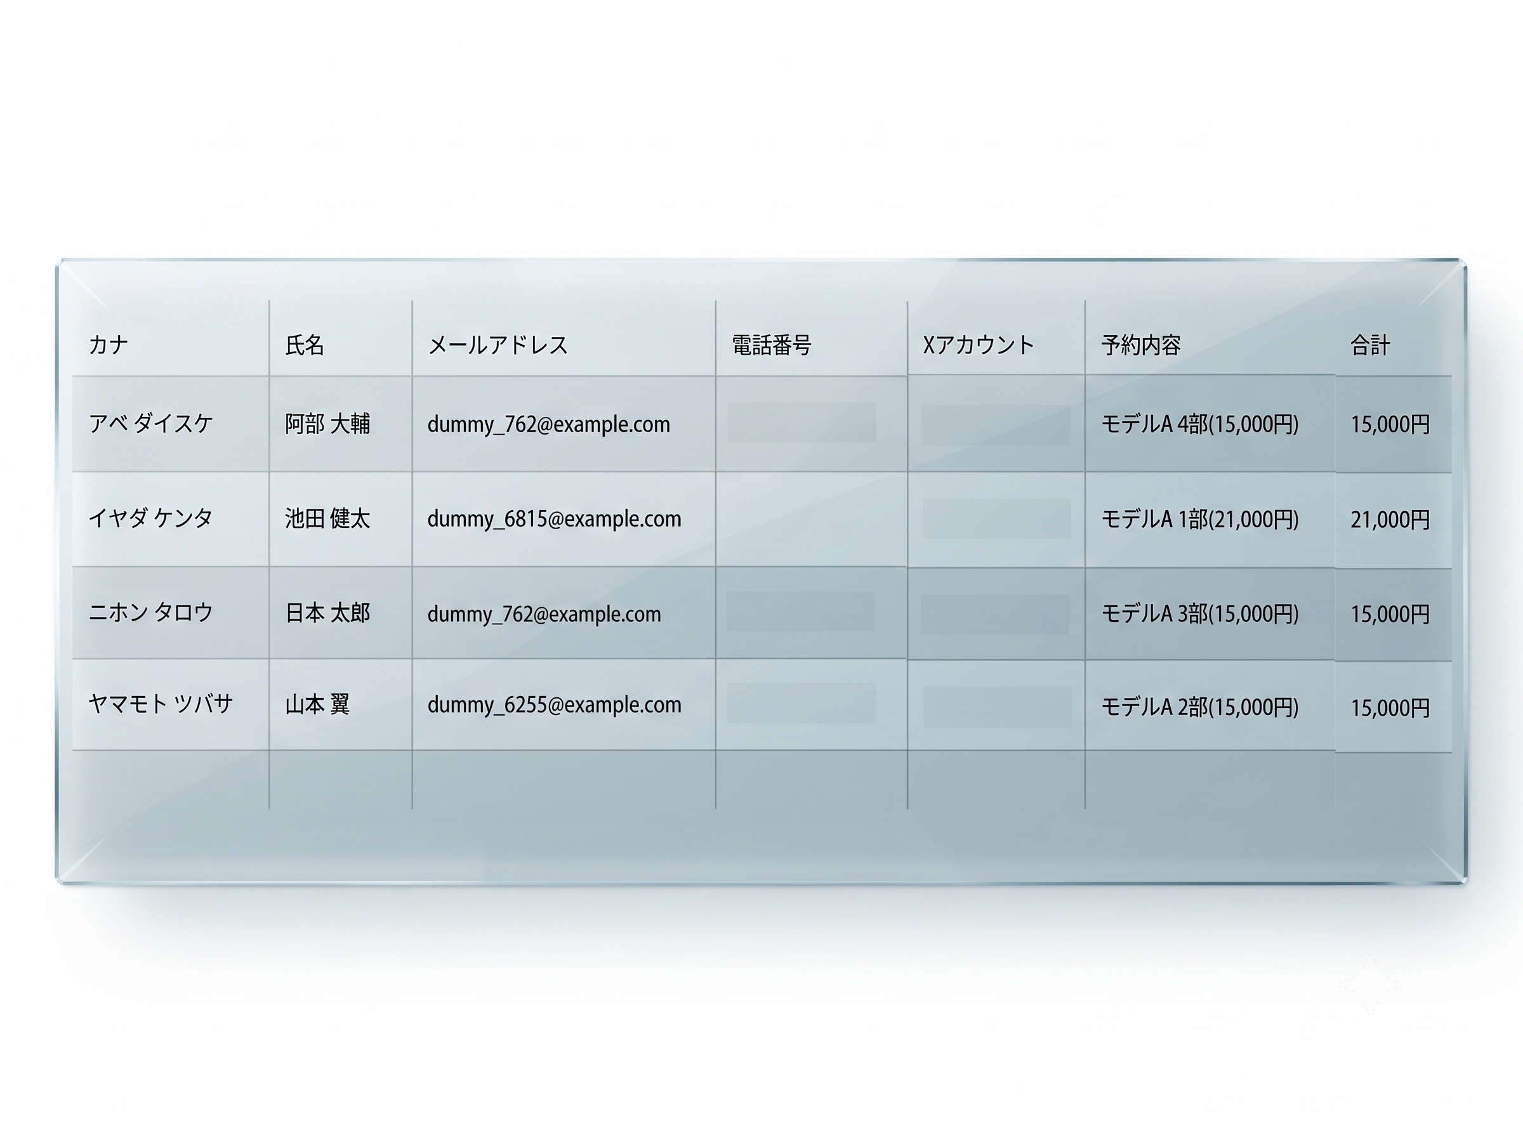
Task: Select the ニホン タロウ kana cell
Action: (x=171, y=612)
